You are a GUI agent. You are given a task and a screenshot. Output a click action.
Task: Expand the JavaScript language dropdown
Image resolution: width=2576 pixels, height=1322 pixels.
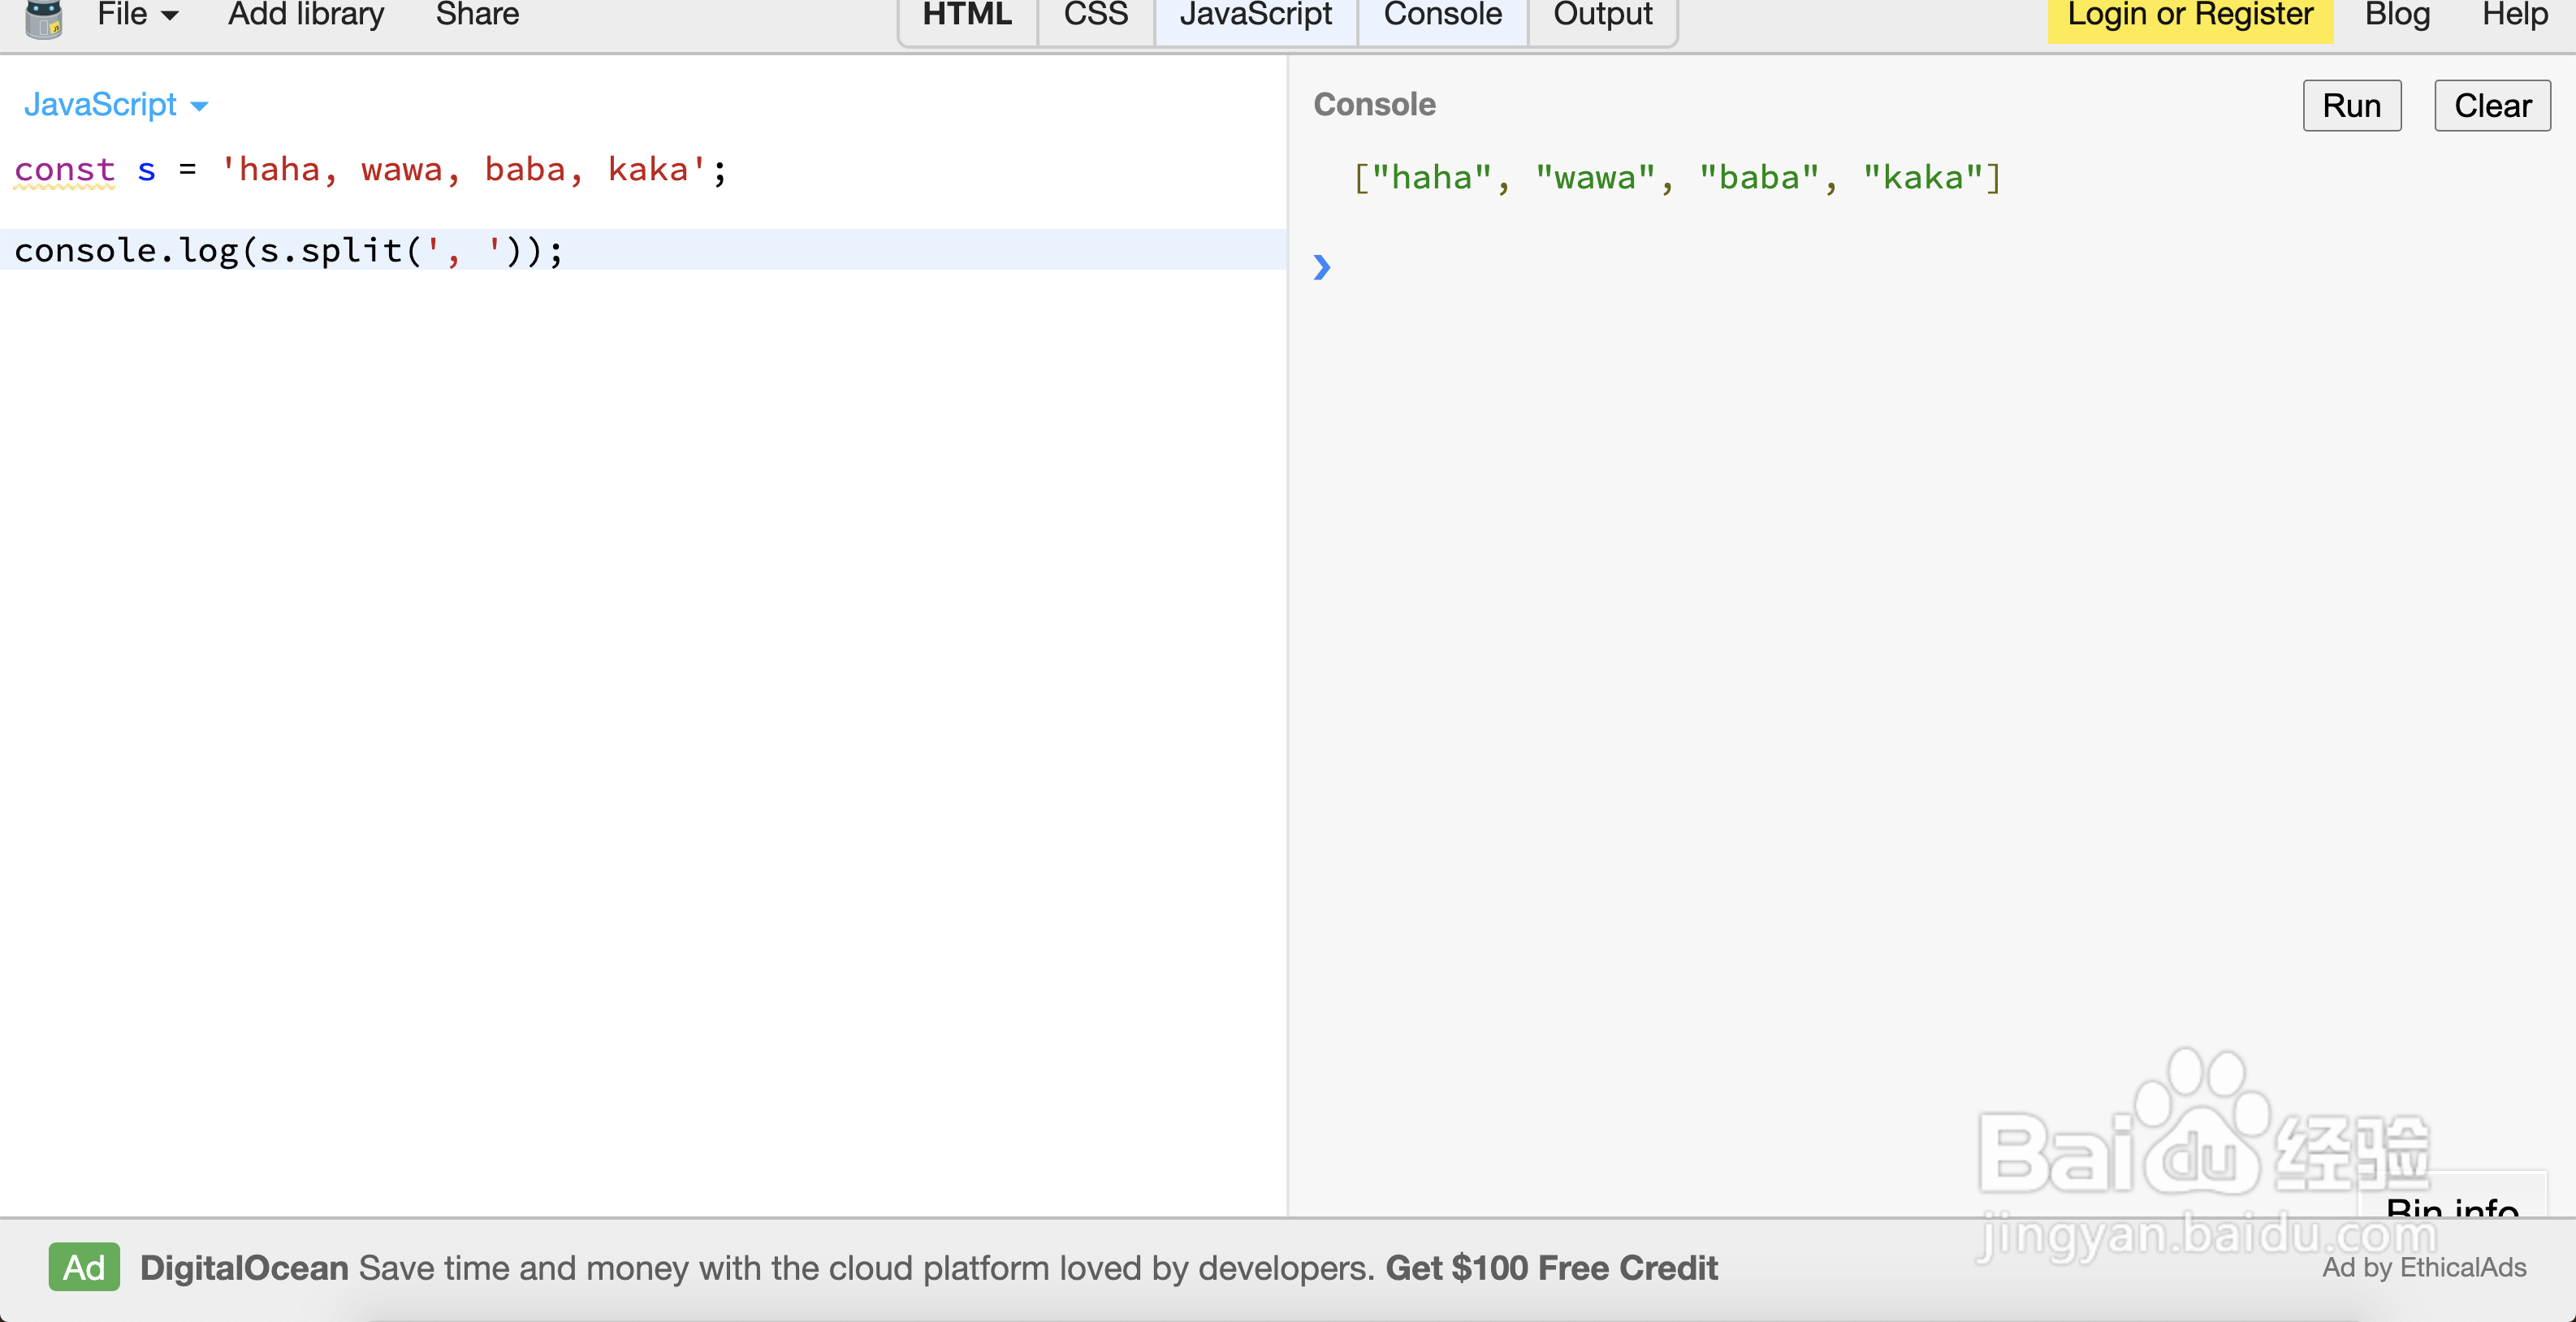115,105
